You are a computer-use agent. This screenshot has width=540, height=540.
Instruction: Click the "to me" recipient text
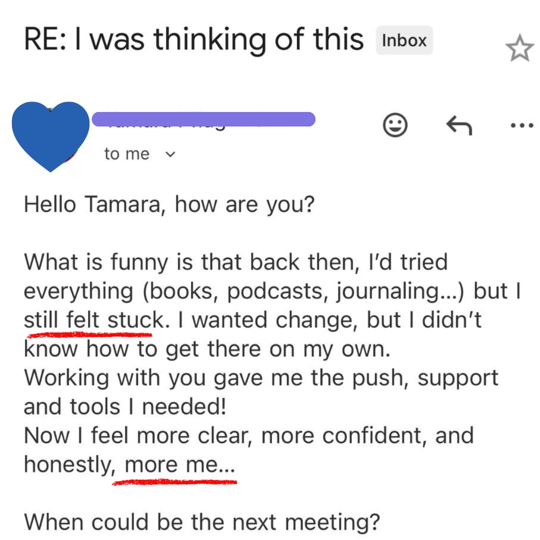click(126, 154)
